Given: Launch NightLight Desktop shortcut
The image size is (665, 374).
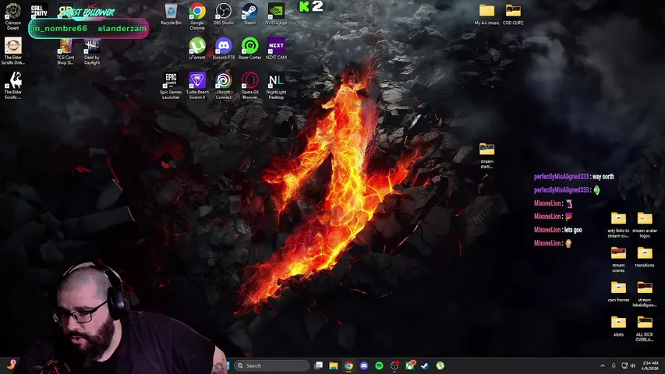Looking at the screenshot, I should click(x=276, y=86).
